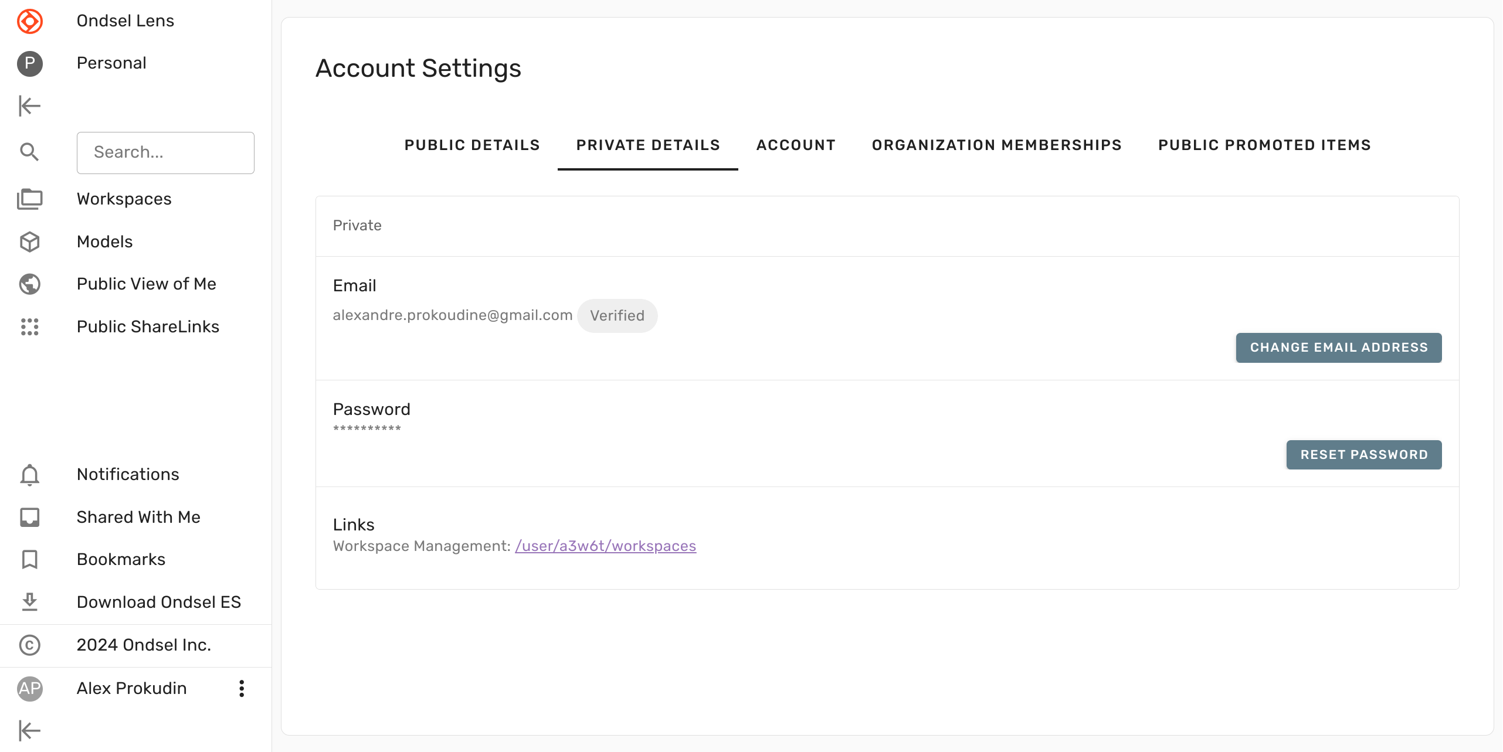Click the Ondsel Lens logo icon
1503x752 pixels.
(x=29, y=21)
